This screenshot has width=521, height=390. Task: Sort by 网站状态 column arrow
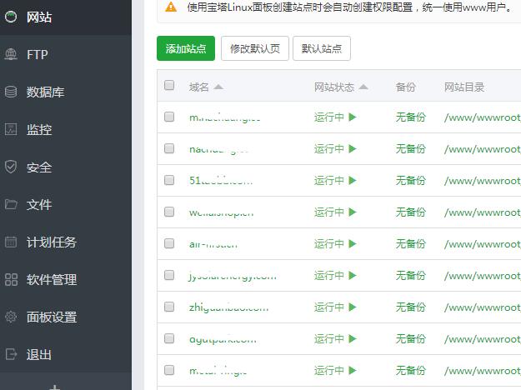363,87
